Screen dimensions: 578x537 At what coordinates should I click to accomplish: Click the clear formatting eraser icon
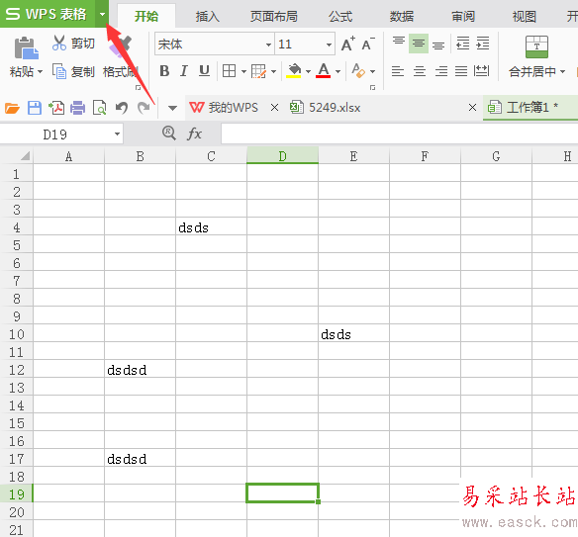coord(358,70)
